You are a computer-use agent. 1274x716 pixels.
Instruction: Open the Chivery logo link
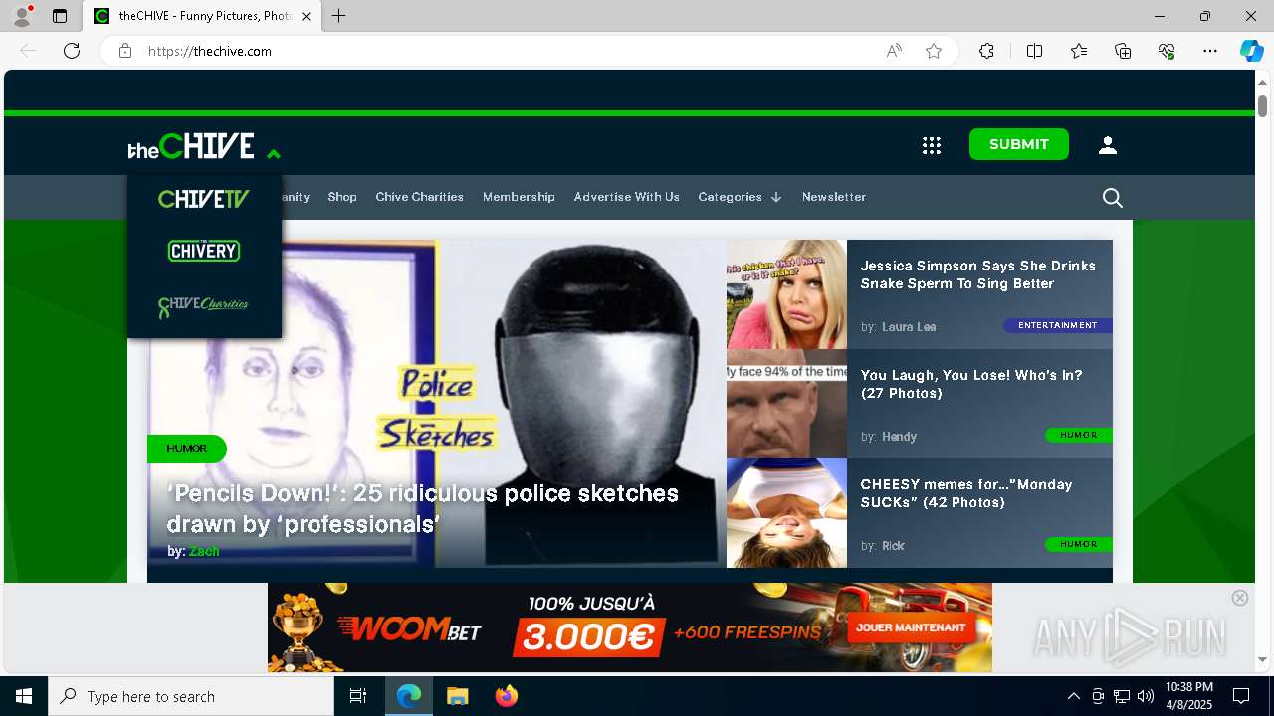(204, 251)
